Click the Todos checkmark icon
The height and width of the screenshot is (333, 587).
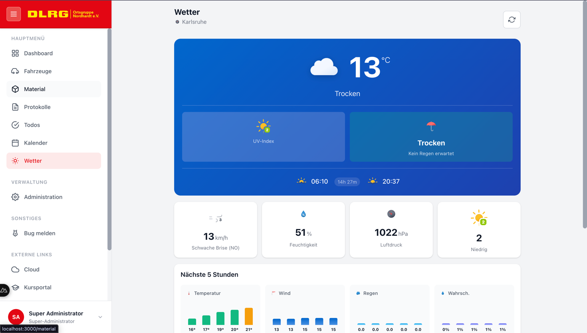coord(15,125)
